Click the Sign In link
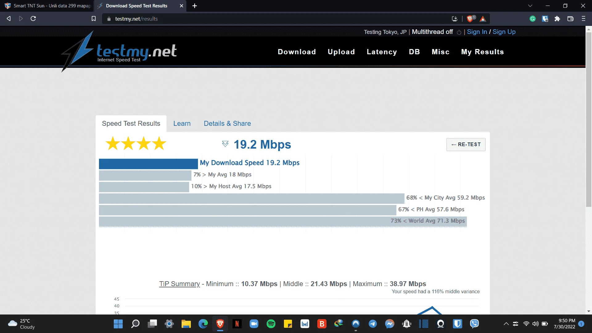This screenshot has width=592, height=333. click(x=477, y=32)
